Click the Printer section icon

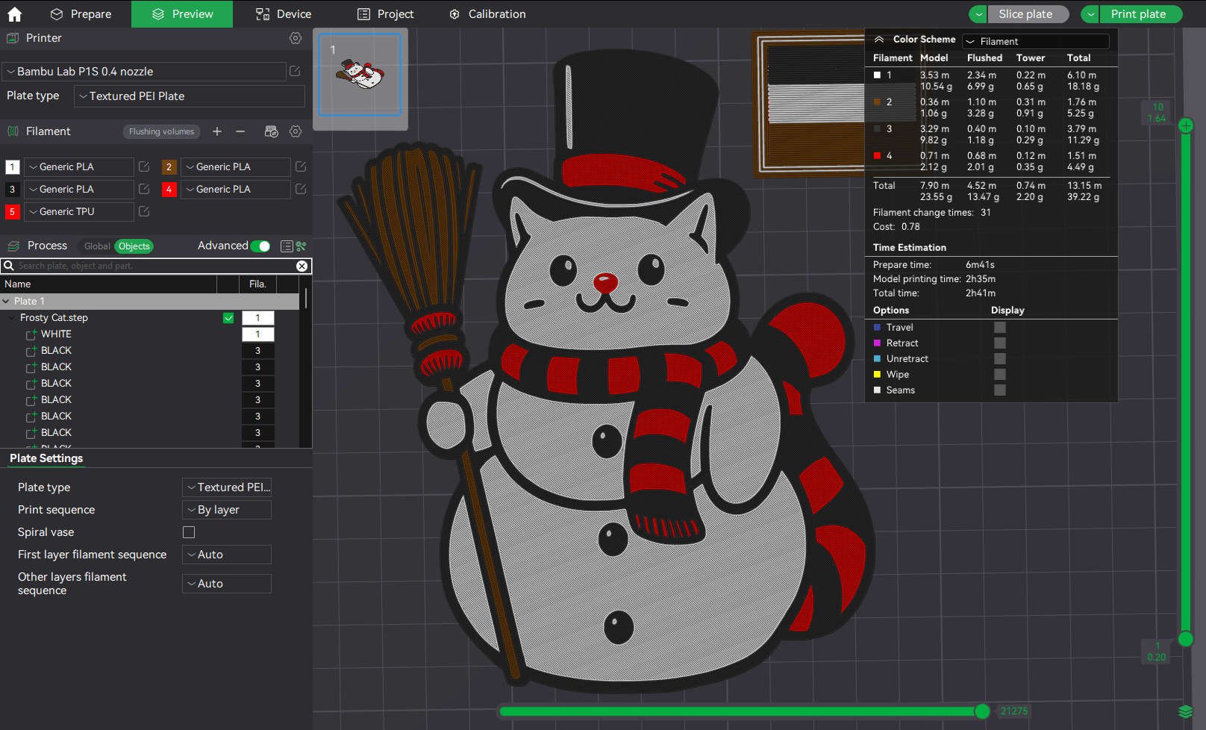point(13,38)
